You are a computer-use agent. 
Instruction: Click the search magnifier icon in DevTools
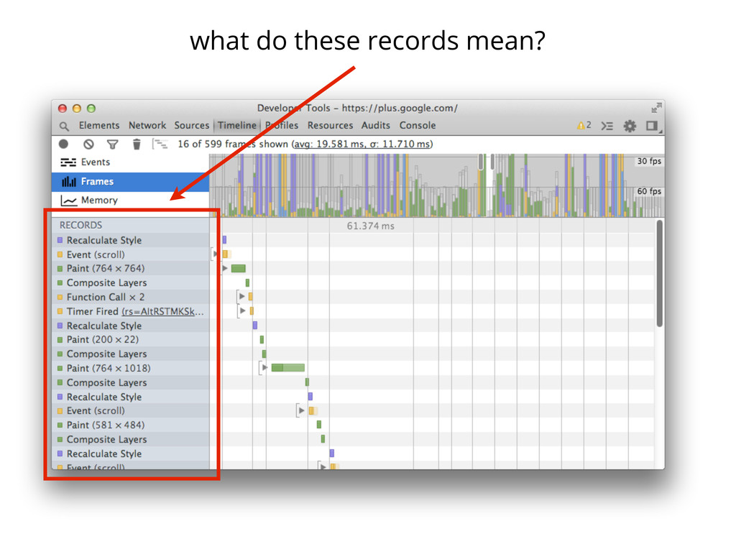[65, 126]
